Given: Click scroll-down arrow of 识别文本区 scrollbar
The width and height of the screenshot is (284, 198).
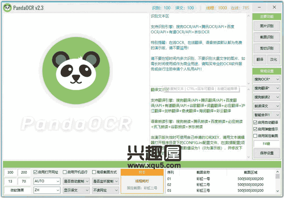Looking at the screenshot, I should coord(248,83).
